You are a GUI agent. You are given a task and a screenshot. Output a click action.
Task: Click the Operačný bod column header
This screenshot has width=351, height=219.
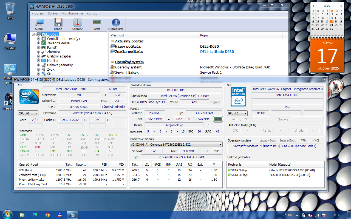tap(34, 165)
